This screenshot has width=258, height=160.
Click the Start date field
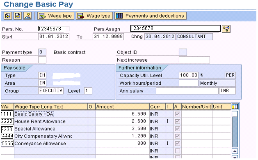54,37
